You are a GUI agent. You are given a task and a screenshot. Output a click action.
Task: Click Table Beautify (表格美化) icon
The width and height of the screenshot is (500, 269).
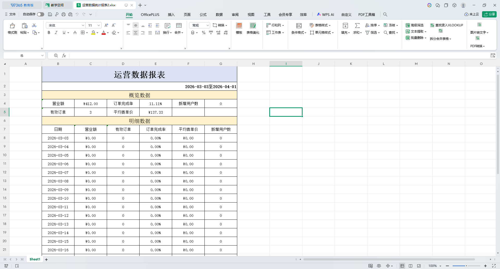253,26
